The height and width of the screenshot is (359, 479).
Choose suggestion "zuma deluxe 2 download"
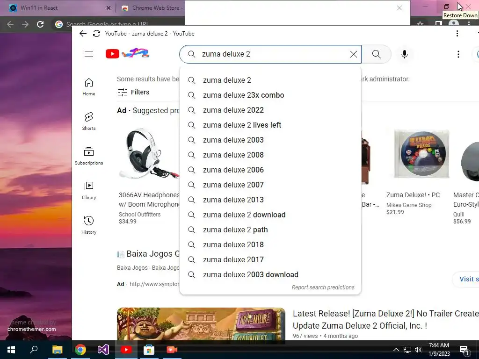(270, 215)
